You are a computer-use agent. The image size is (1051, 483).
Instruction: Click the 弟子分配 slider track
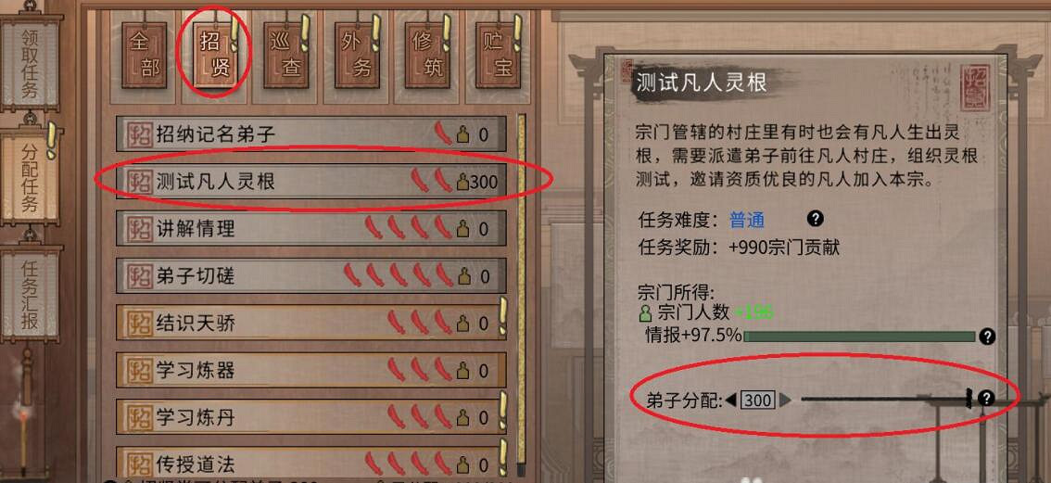(x=885, y=400)
